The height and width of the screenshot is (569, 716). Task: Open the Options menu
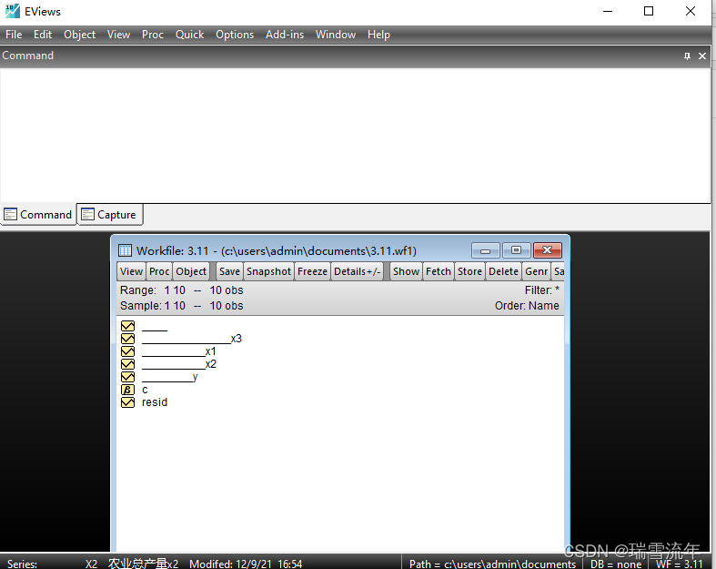[235, 35]
